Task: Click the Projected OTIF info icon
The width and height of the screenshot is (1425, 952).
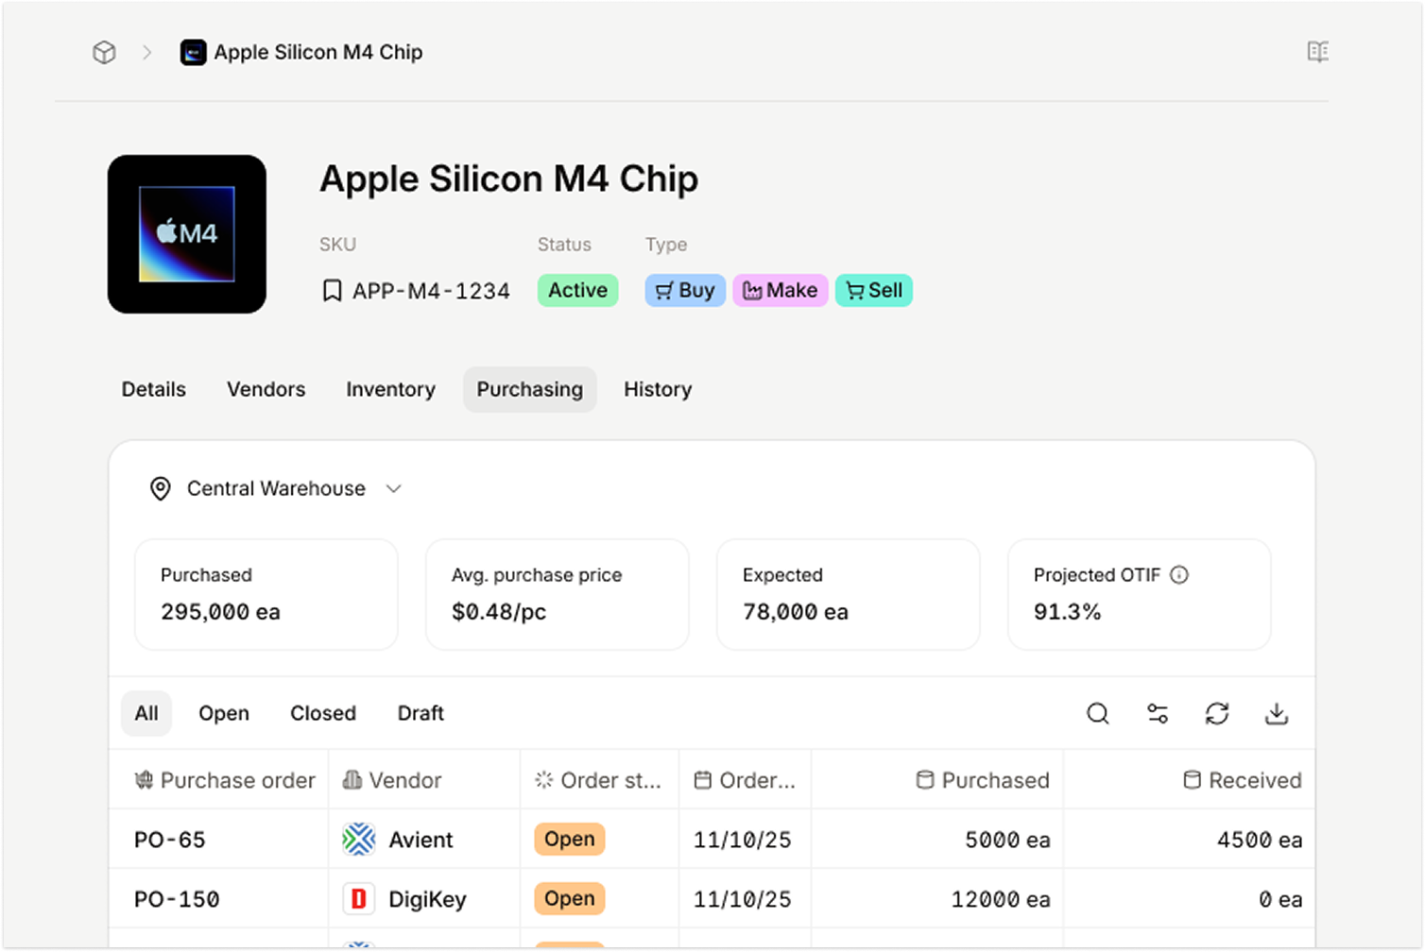Action: click(1179, 574)
